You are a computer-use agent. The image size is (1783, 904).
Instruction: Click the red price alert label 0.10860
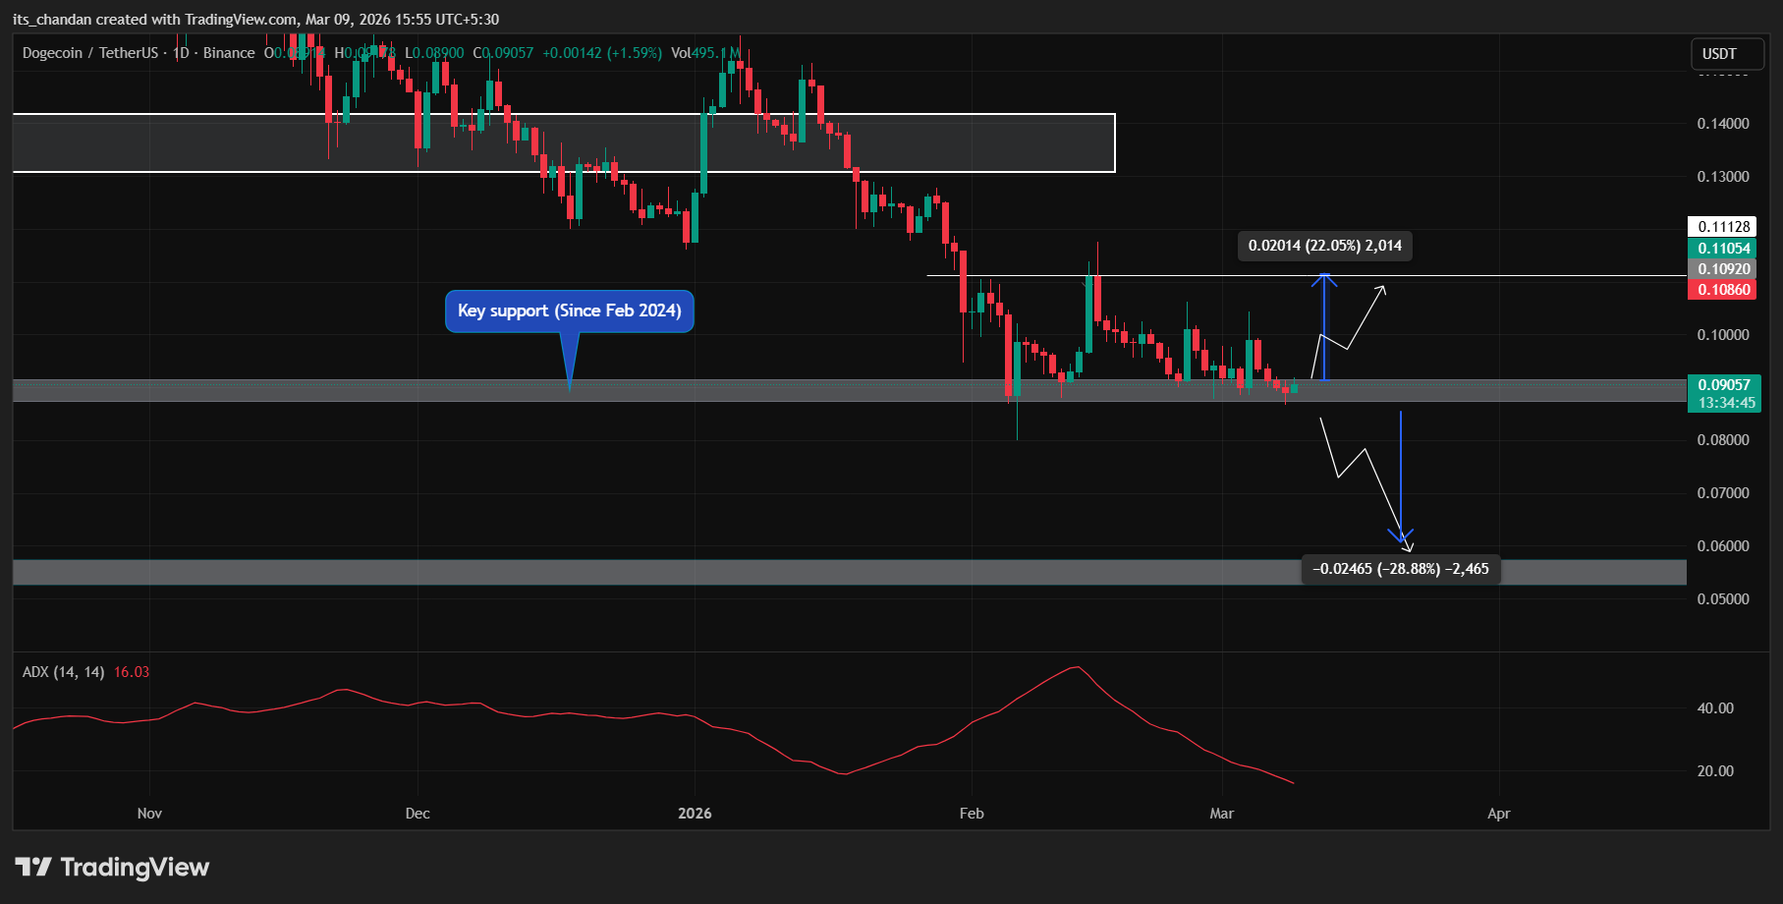1721,290
